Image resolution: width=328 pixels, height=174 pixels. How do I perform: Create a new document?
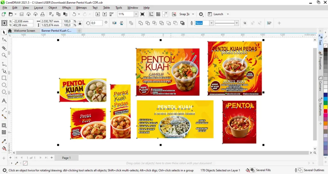(x=4, y=14)
